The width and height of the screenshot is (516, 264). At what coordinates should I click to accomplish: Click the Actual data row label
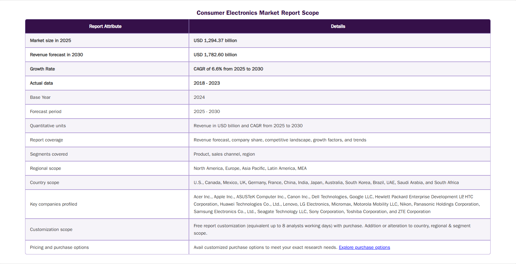coord(42,83)
